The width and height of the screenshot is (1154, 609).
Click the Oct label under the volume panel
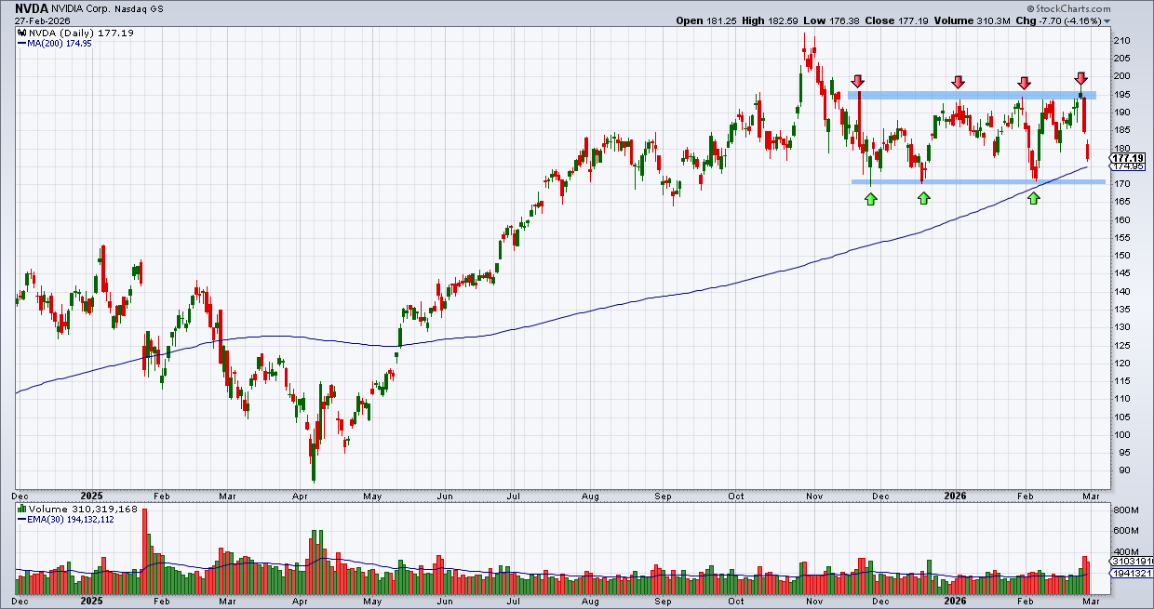click(736, 602)
